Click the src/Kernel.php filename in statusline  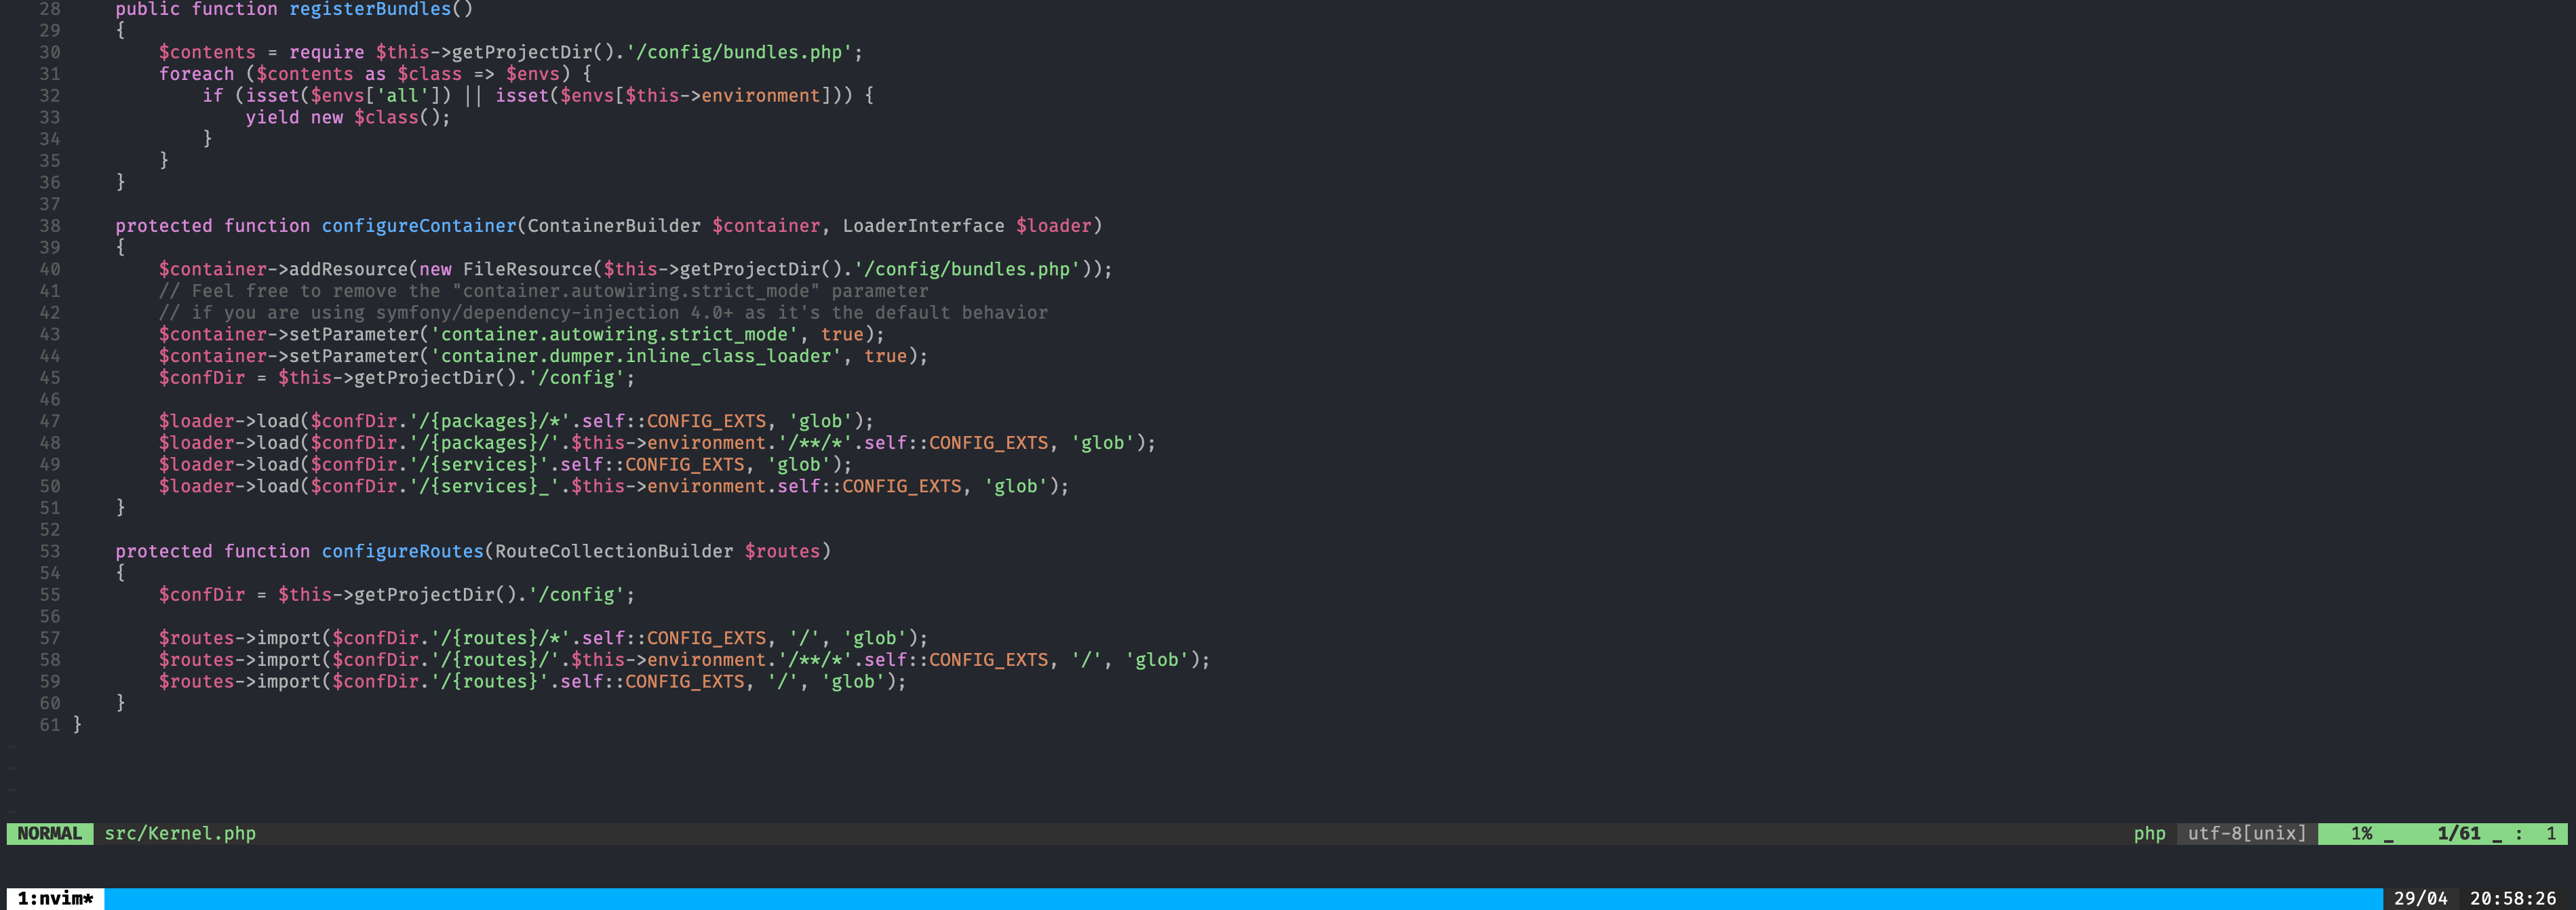coord(180,833)
